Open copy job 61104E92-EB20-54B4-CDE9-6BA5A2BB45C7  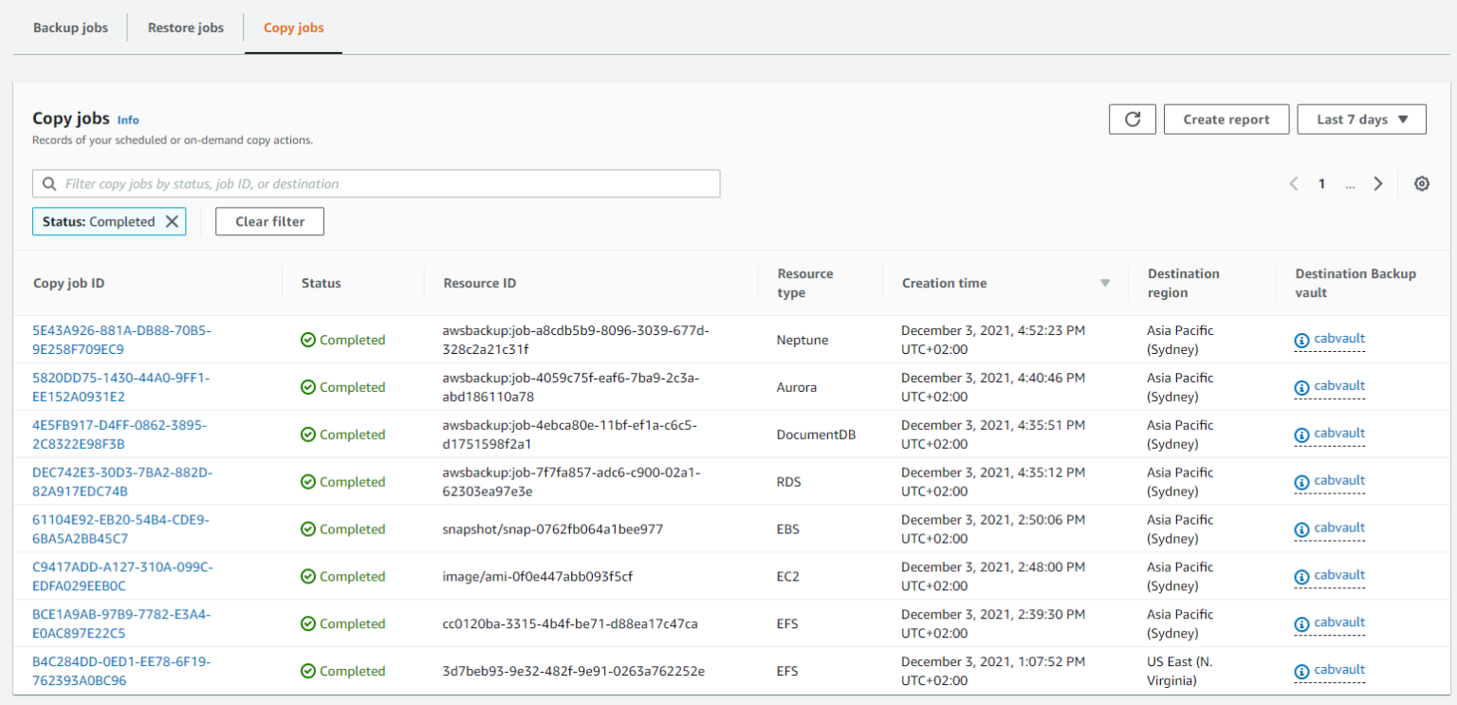tap(112, 529)
